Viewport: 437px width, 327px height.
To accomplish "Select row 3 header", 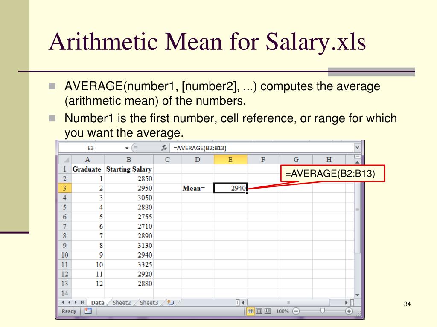I will click(x=65, y=188).
